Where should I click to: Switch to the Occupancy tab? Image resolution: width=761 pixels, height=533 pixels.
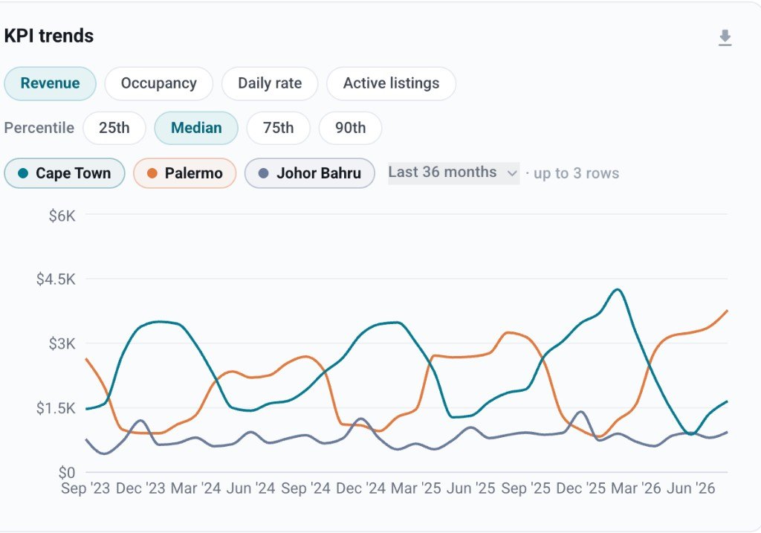pyautogui.click(x=159, y=83)
